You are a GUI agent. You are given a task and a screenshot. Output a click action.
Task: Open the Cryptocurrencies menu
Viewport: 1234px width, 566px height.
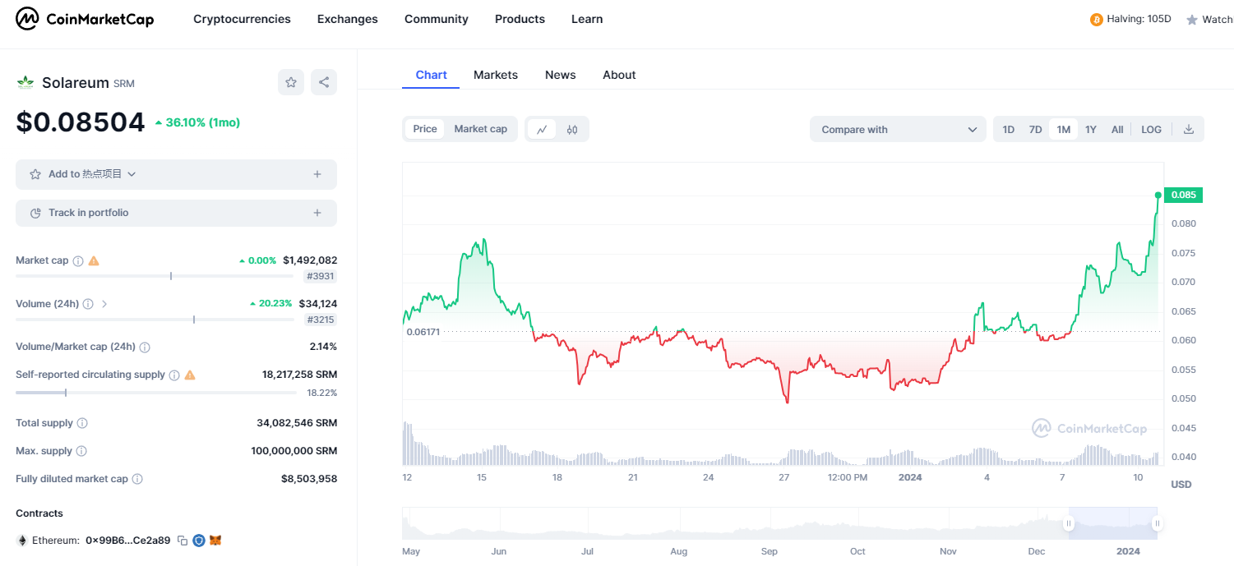(x=242, y=19)
